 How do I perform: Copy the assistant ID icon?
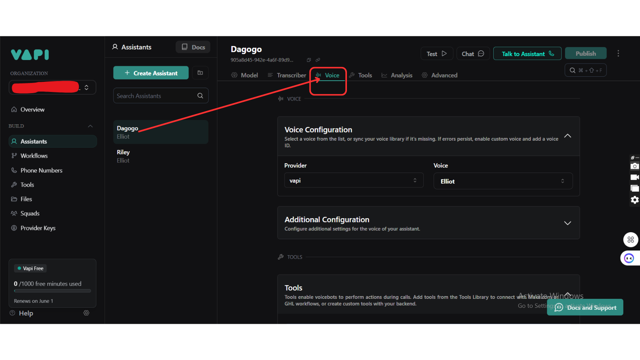point(309,60)
